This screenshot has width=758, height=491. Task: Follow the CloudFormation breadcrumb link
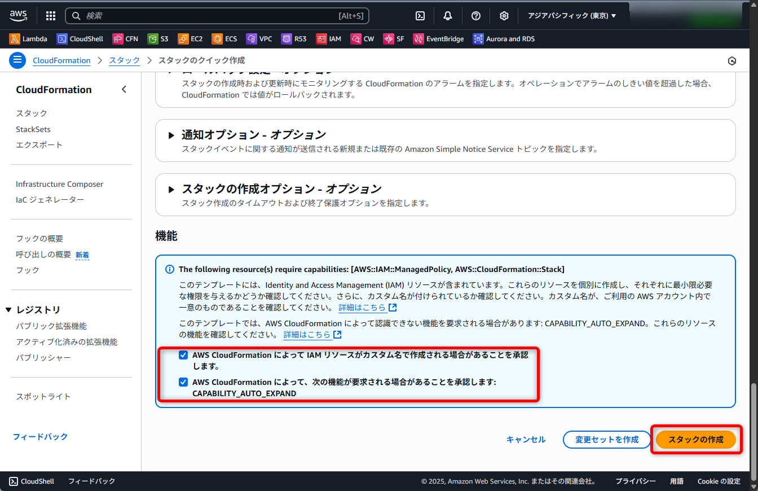click(x=61, y=60)
